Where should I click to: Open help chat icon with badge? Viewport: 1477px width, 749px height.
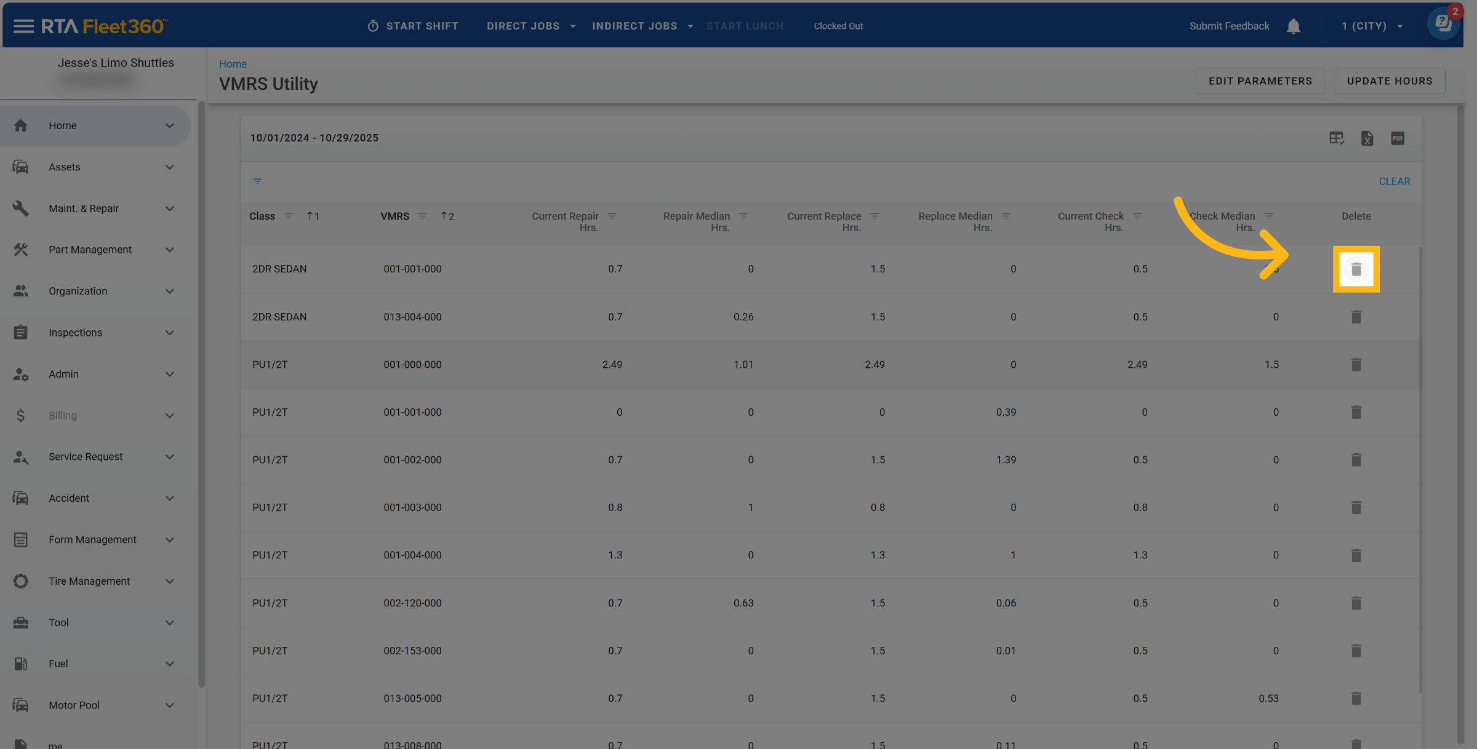tap(1443, 25)
